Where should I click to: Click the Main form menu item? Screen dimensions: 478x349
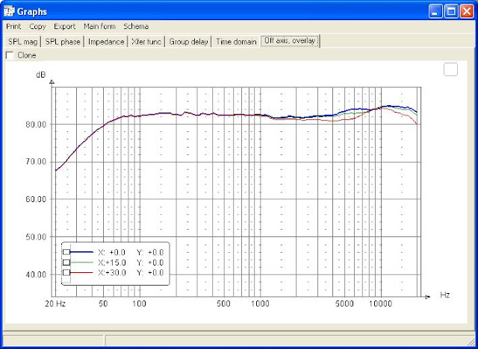[99, 26]
